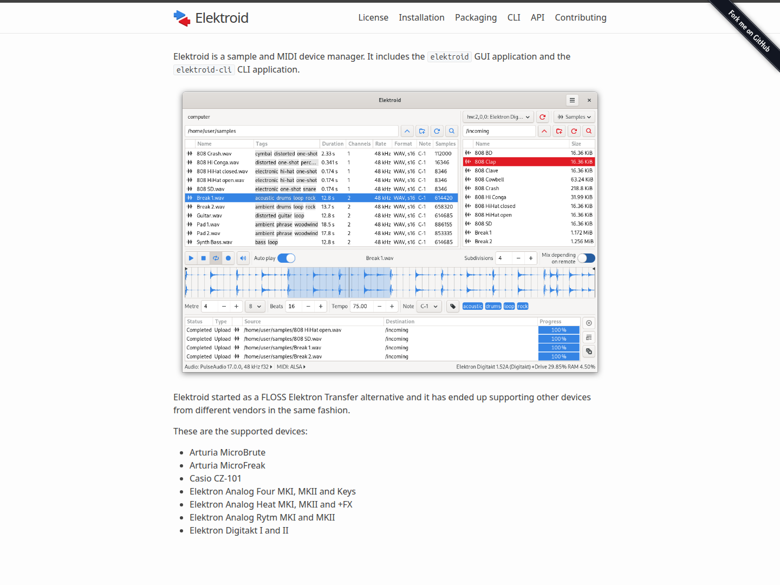The image size is (780, 585).
Task: Click the Arturia MicroFreak list entry
Action: (x=227, y=465)
